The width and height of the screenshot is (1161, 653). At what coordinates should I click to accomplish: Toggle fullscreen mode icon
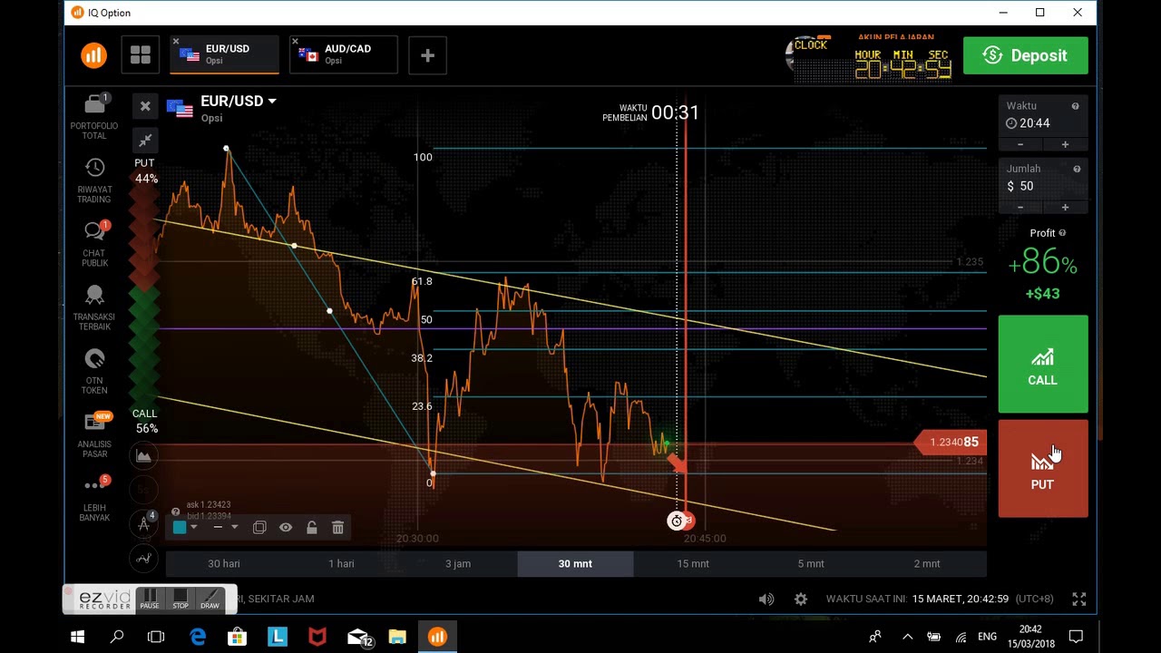(x=1079, y=599)
